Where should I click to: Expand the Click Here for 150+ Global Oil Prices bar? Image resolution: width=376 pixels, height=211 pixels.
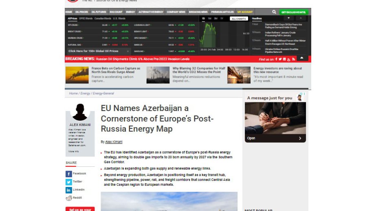tap(99, 51)
